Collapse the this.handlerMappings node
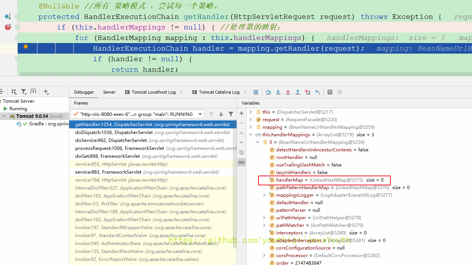472x265 pixels. pyautogui.click(x=251, y=135)
